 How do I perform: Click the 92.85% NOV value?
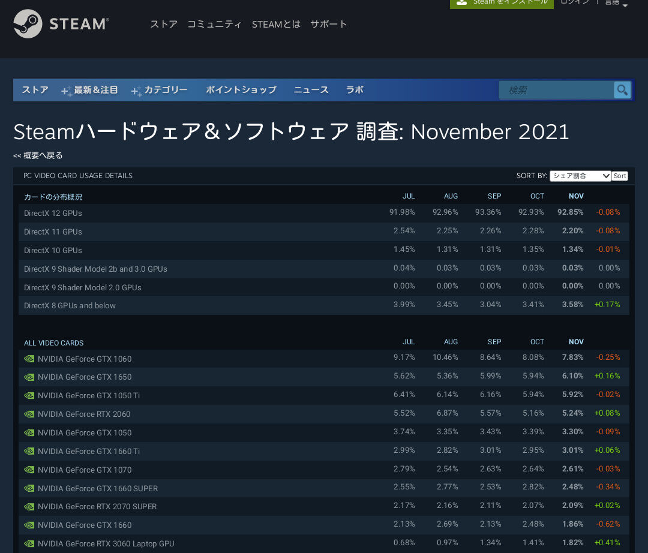tap(571, 212)
